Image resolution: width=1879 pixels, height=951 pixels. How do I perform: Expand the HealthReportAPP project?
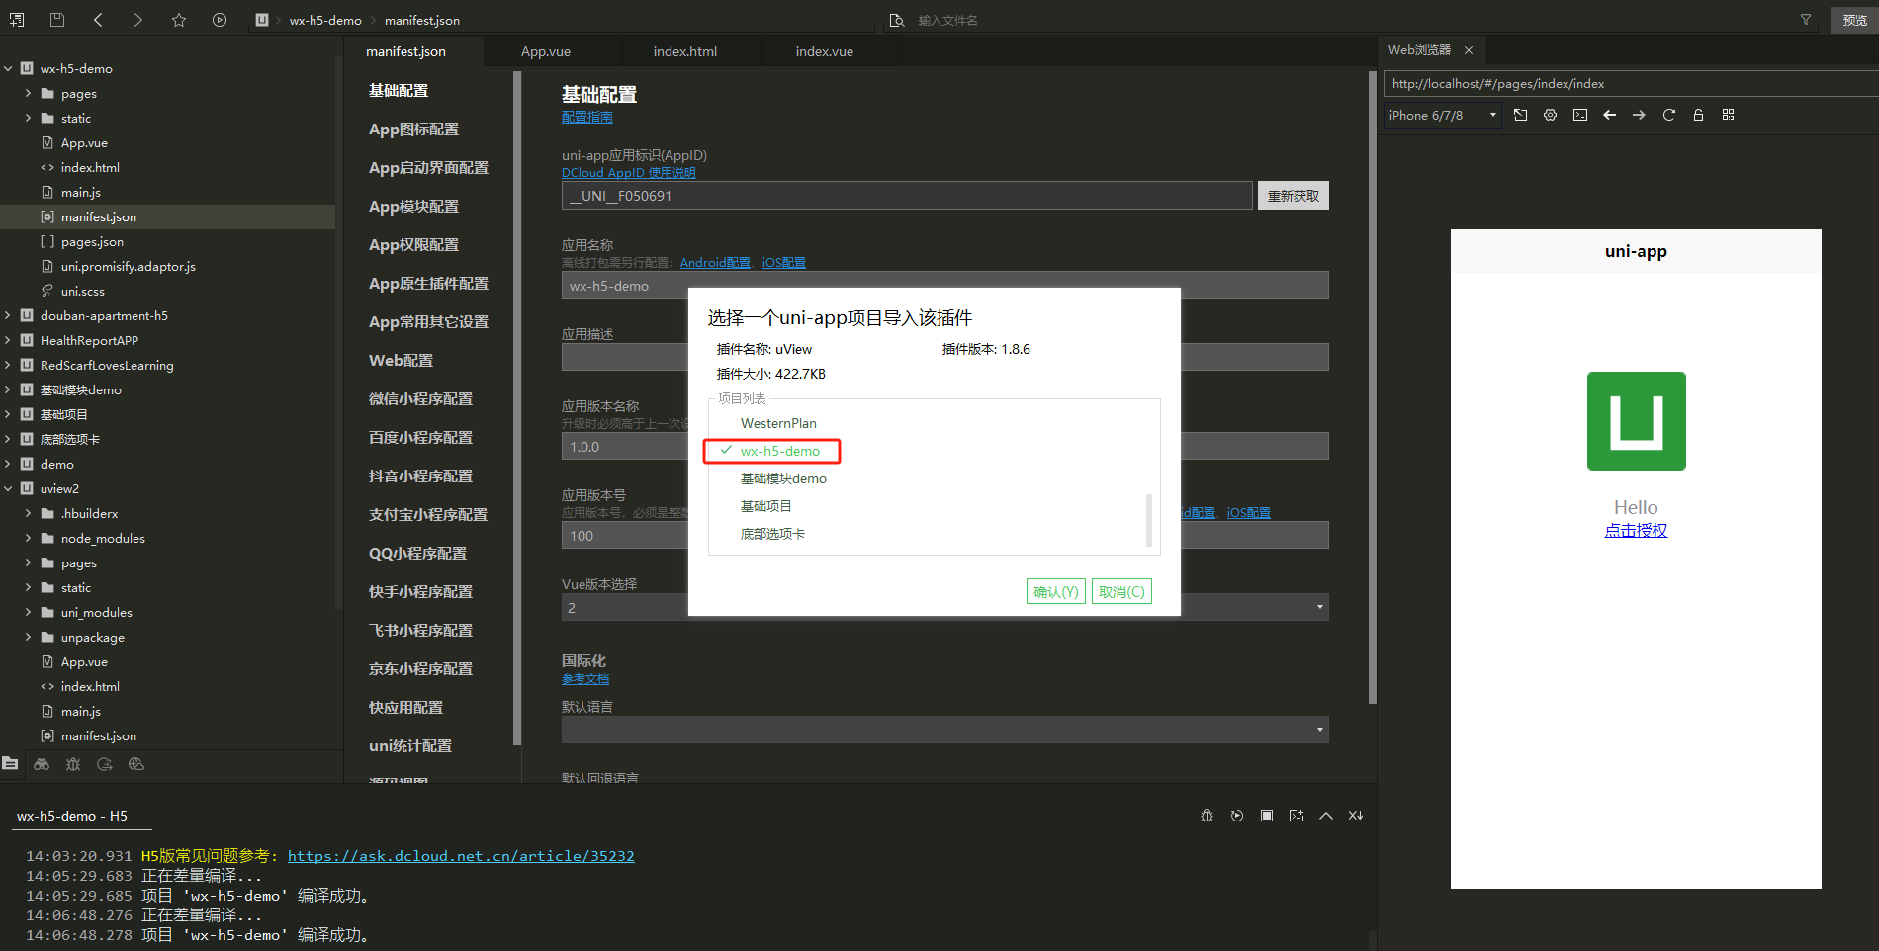coord(8,340)
